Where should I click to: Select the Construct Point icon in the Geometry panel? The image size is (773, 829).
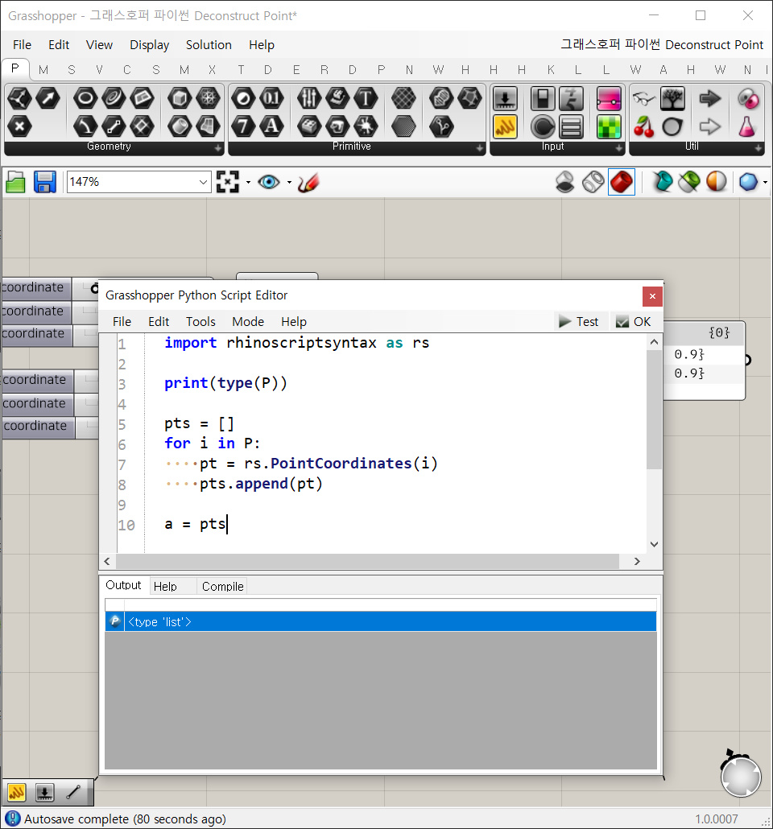(x=19, y=98)
